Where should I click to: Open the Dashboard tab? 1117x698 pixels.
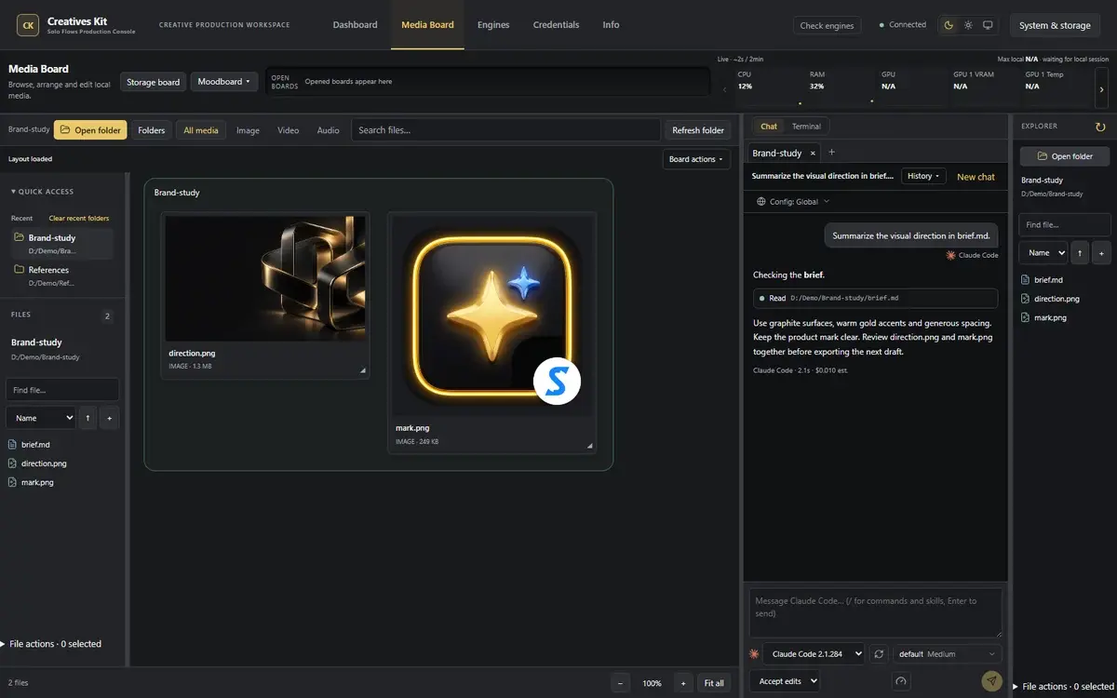coord(356,25)
